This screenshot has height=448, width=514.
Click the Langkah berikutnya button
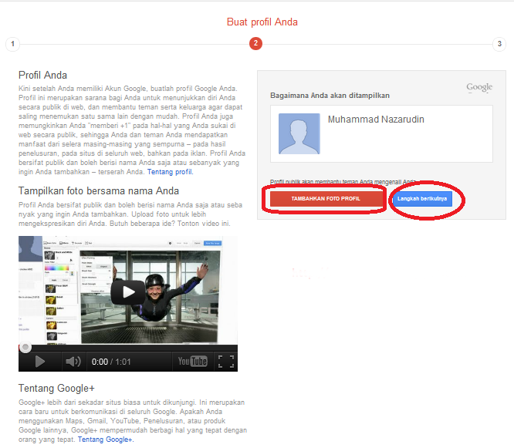tap(422, 199)
